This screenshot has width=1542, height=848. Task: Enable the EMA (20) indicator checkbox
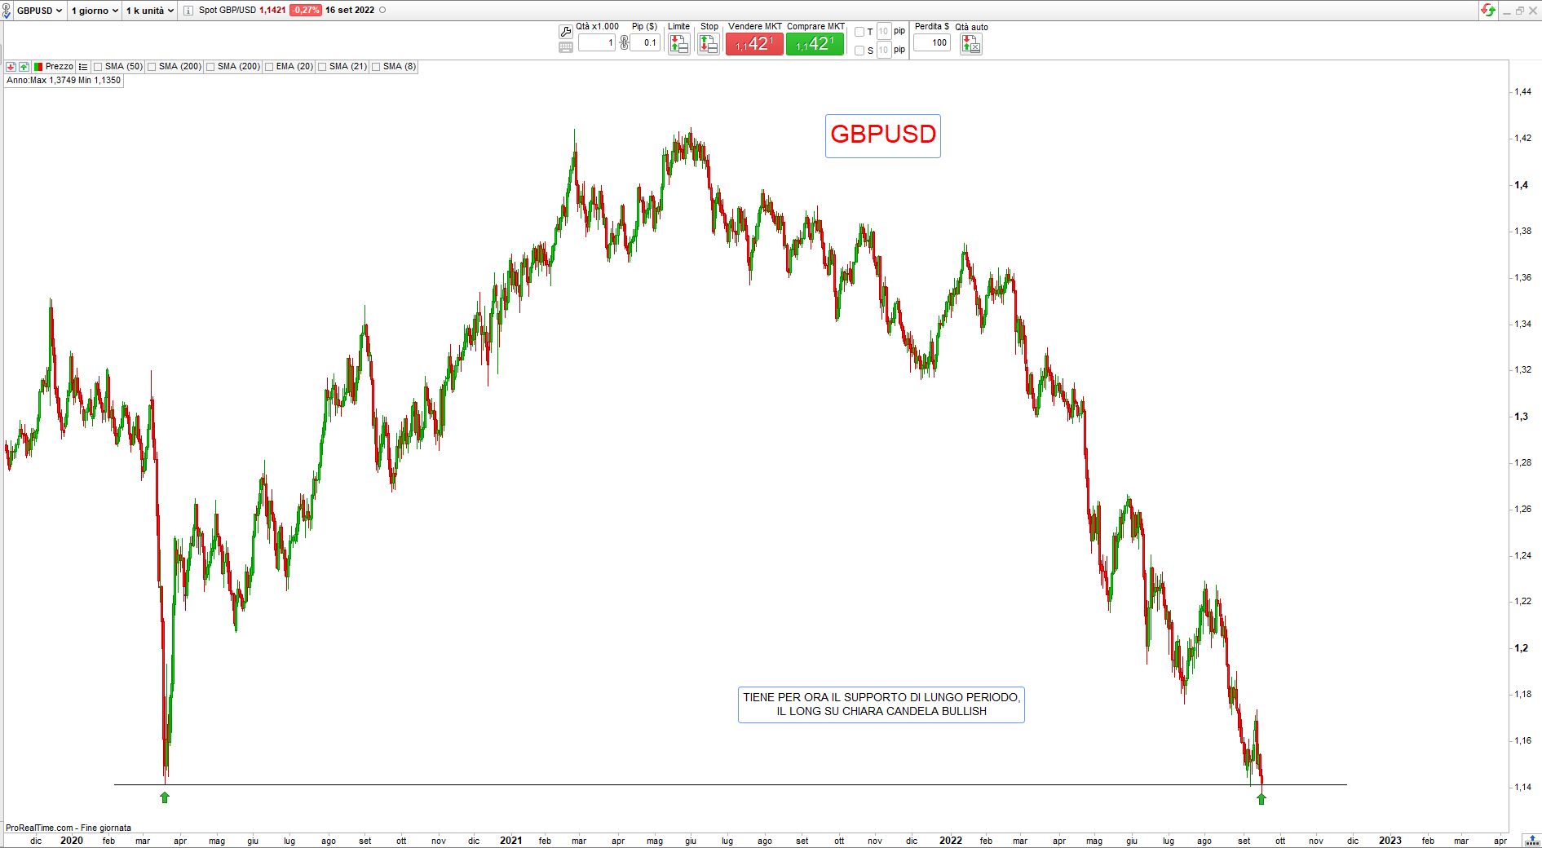coord(269,67)
